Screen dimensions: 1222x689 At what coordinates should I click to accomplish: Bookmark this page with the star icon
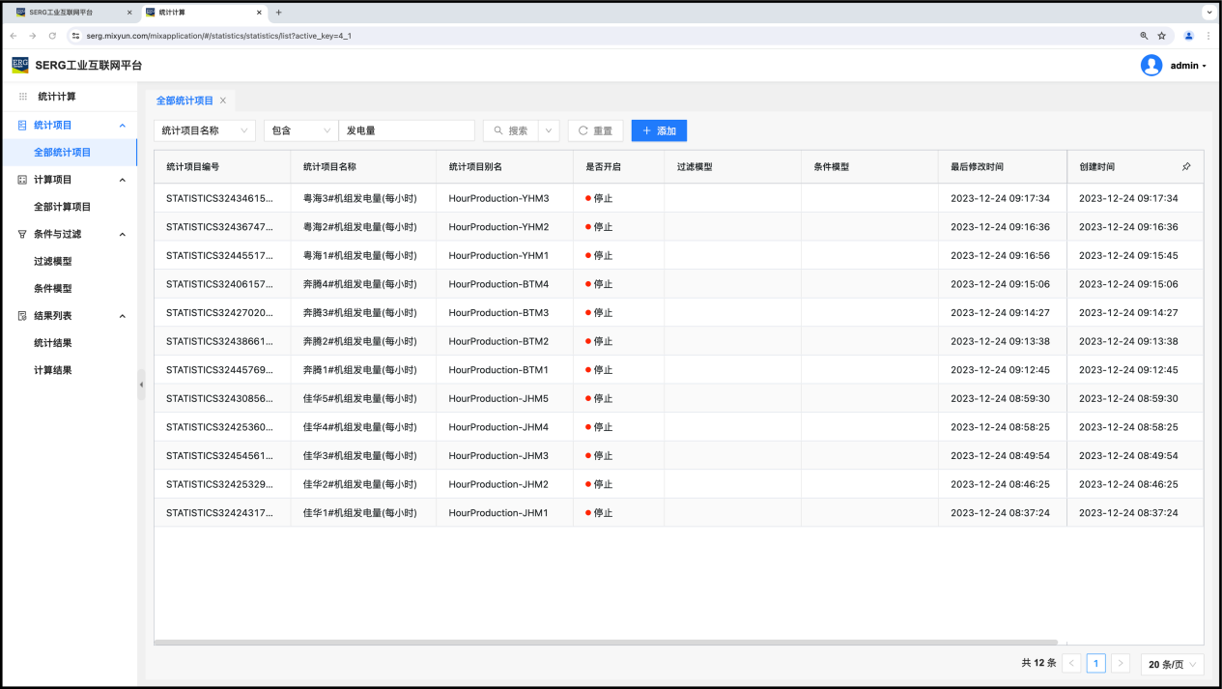point(1161,36)
